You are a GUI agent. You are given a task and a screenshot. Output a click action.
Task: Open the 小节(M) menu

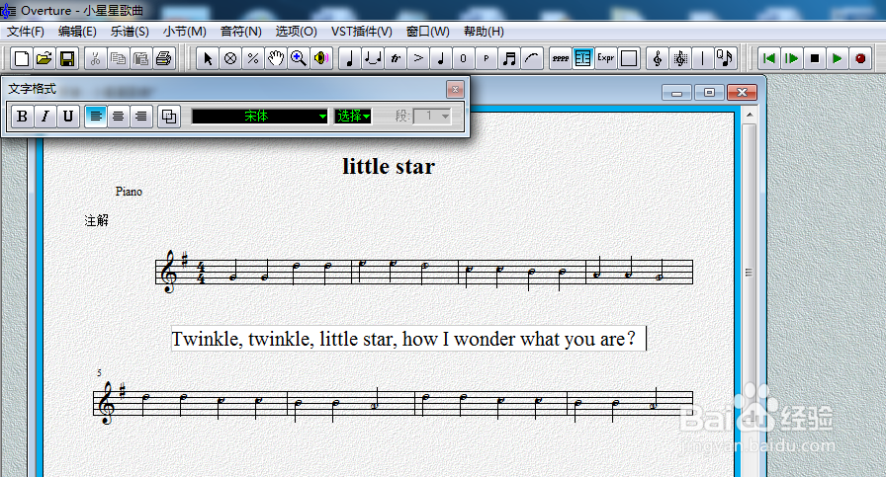[x=184, y=32]
